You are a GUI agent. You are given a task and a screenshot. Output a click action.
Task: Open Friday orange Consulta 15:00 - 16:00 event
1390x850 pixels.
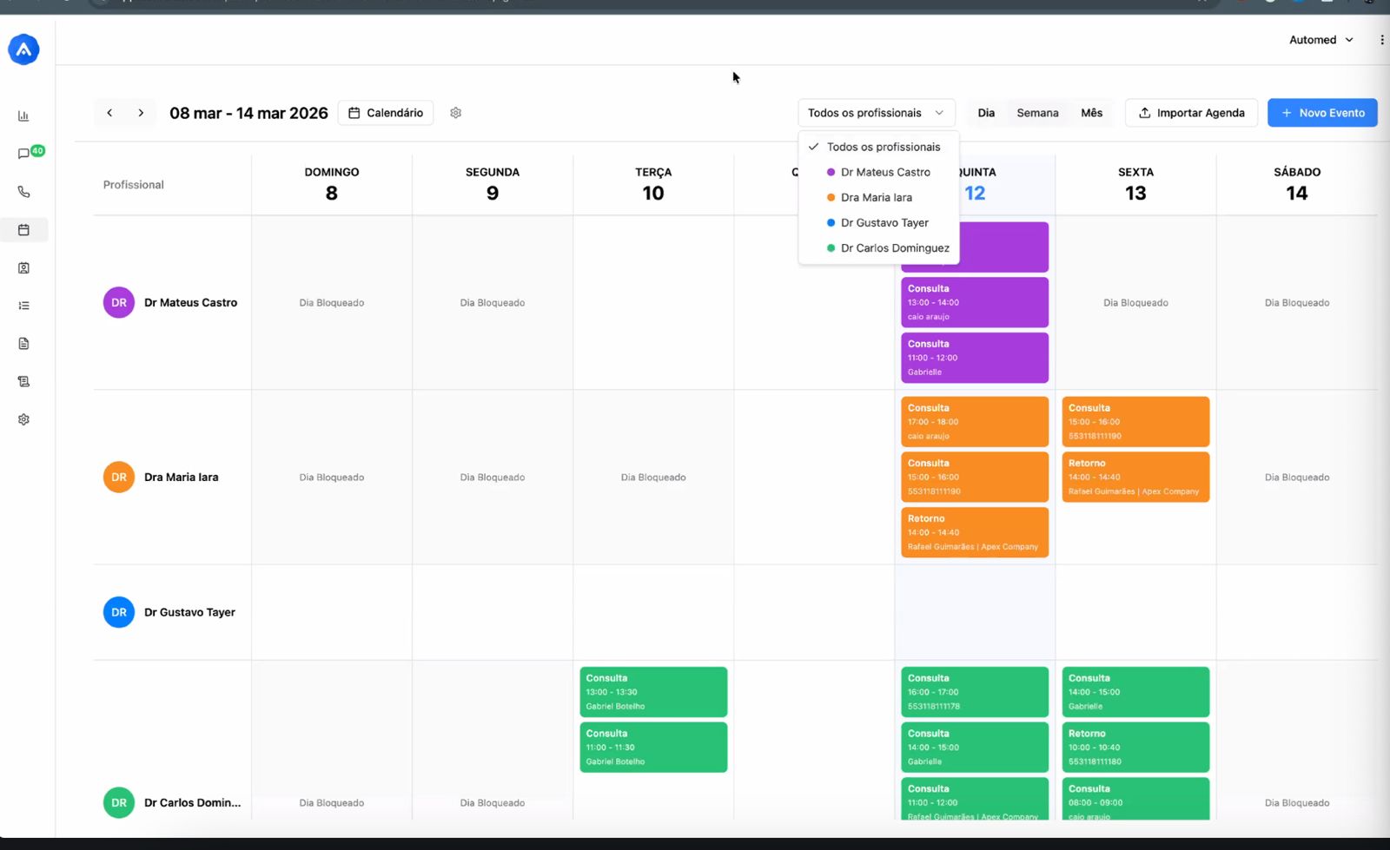[1135, 422]
